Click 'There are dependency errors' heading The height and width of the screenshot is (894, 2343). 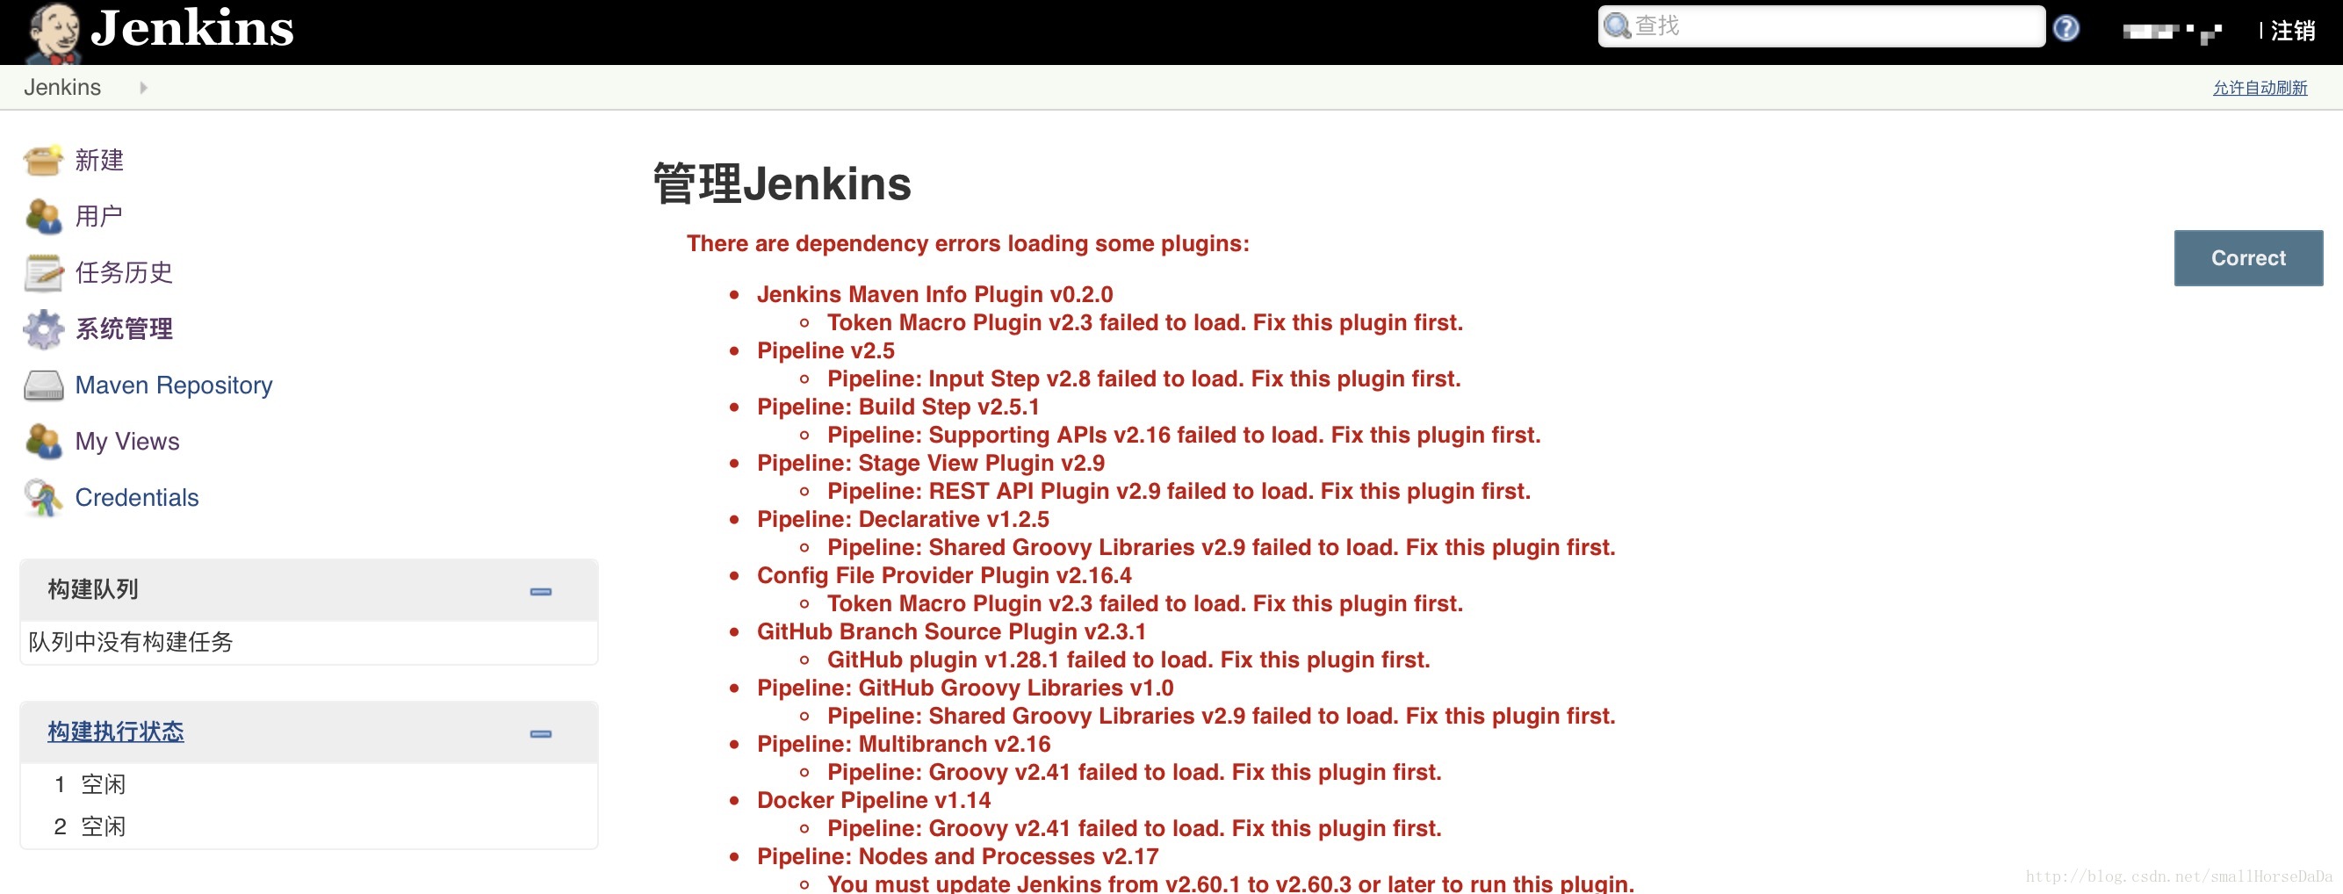[968, 244]
